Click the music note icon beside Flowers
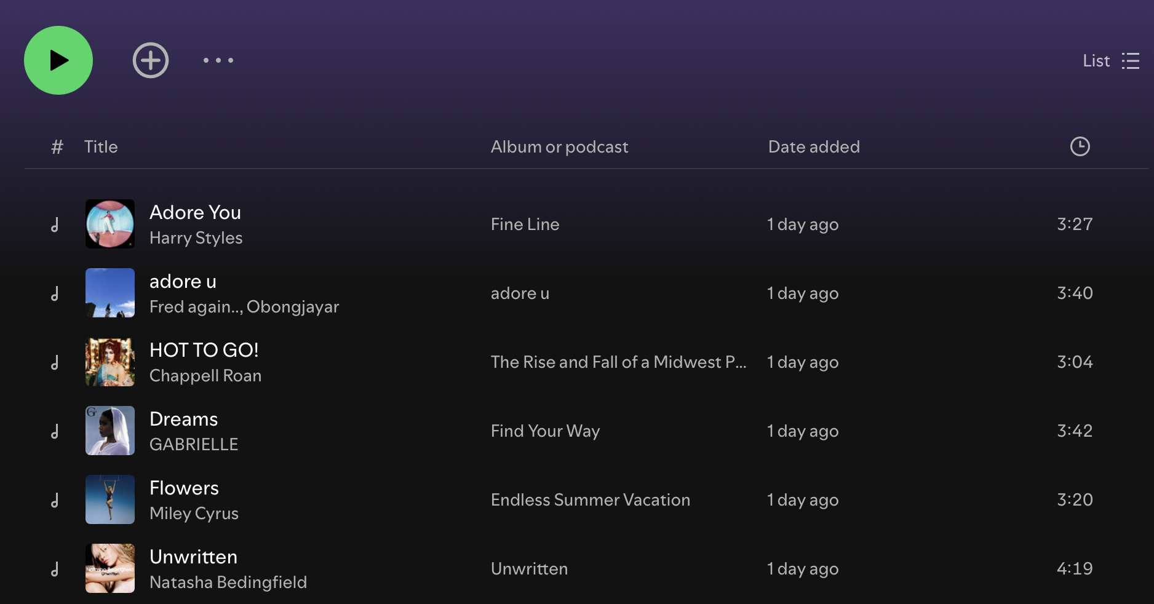The image size is (1154, 604). tap(55, 500)
